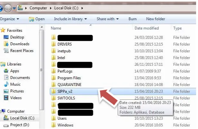Expand the arrow after Local Disk (C:) breadcrumb
The width and height of the screenshot is (198, 129).
[82, 8]
